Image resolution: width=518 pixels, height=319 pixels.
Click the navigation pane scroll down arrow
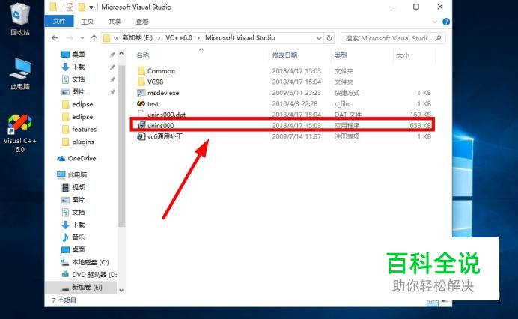tap(121, 291)
